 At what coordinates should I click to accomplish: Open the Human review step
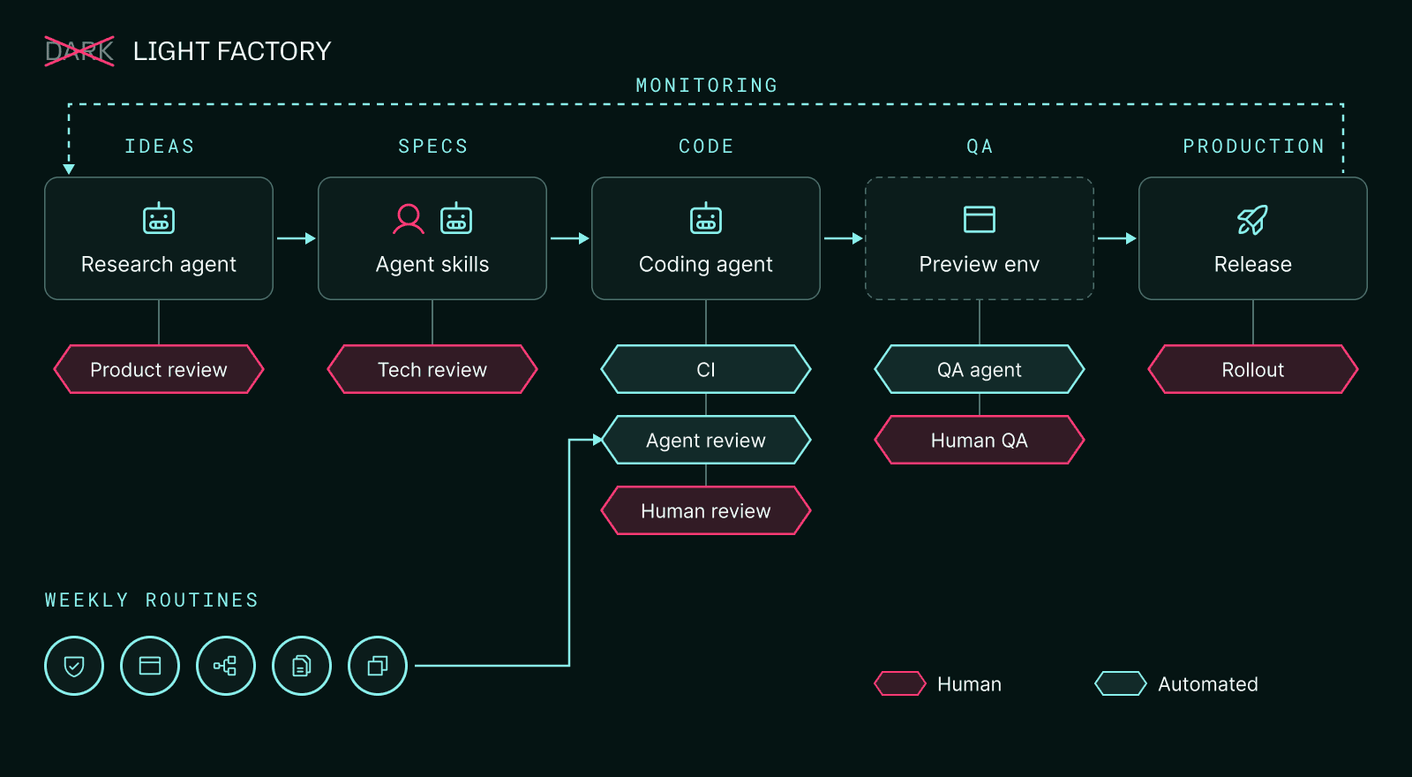pos(706,510)
